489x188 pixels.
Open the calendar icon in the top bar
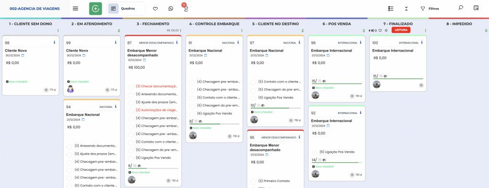[476, 8]
